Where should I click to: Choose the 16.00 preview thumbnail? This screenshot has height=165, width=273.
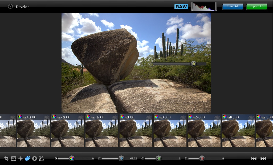coord(170,131)
